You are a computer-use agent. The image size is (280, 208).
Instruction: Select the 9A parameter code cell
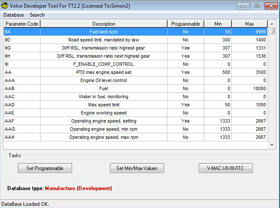pyautogui.click(x=22, y=32)
